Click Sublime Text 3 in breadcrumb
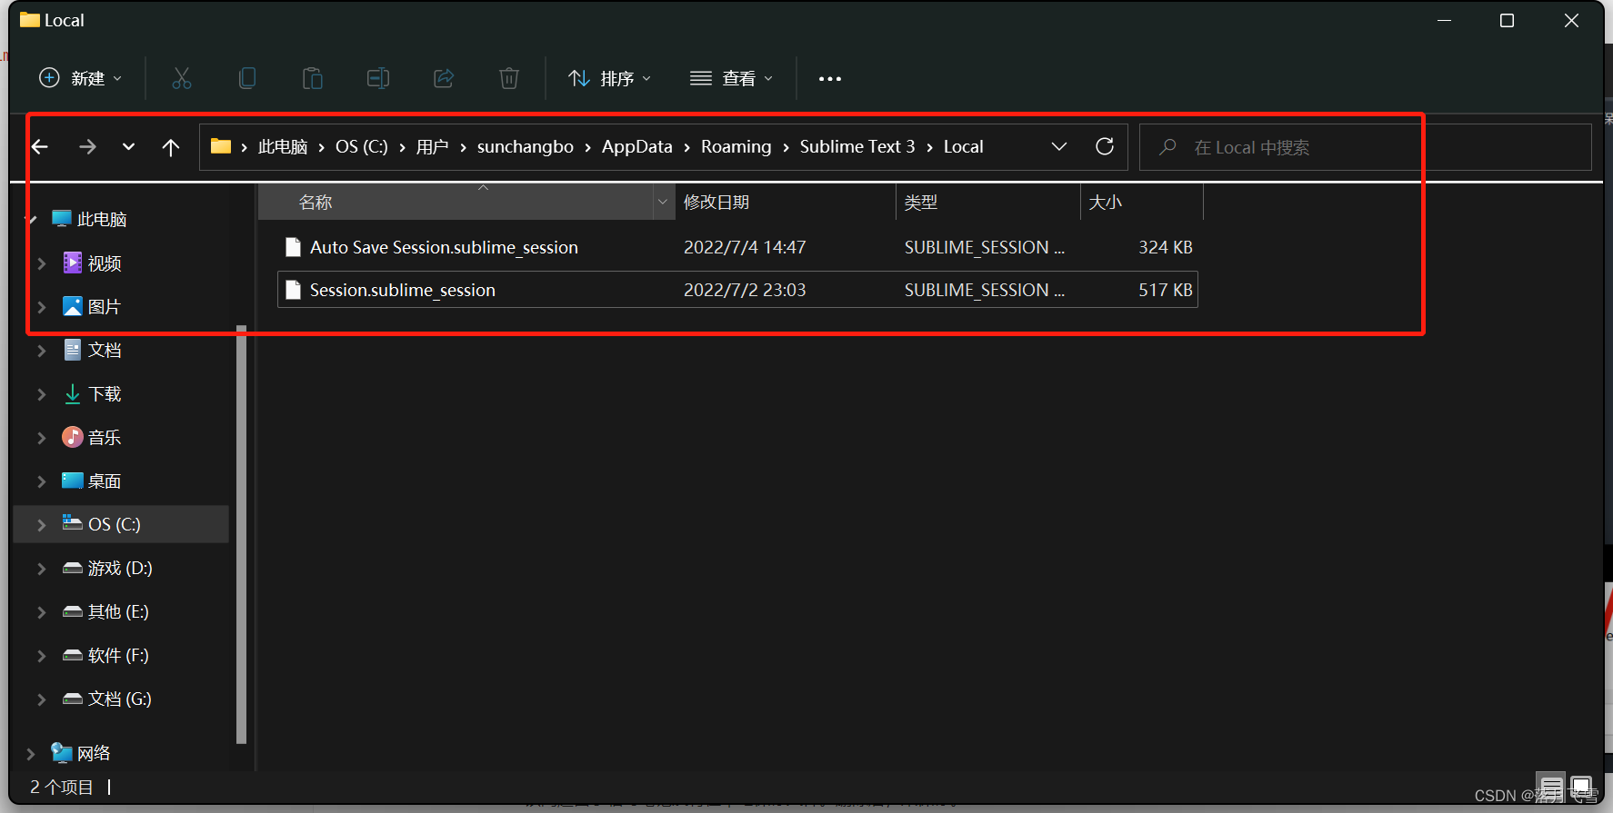The width and height of the screenshot is (1613, 813). 857,146
